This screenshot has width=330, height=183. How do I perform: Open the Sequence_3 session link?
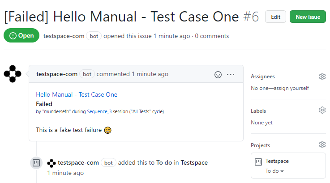click(x=99, y=111)
